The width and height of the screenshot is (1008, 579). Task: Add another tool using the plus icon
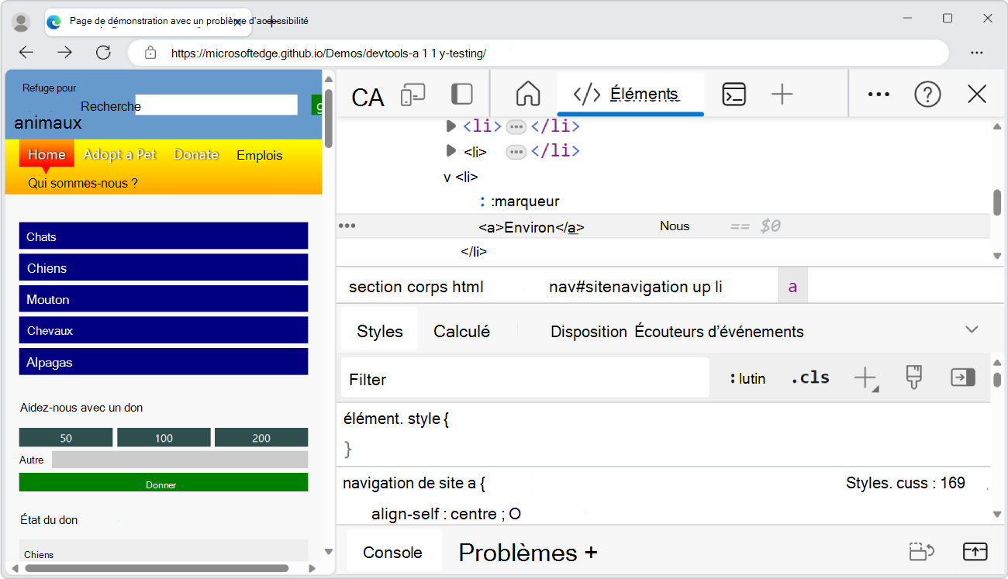pyautogui.click(x=782, y=94)
